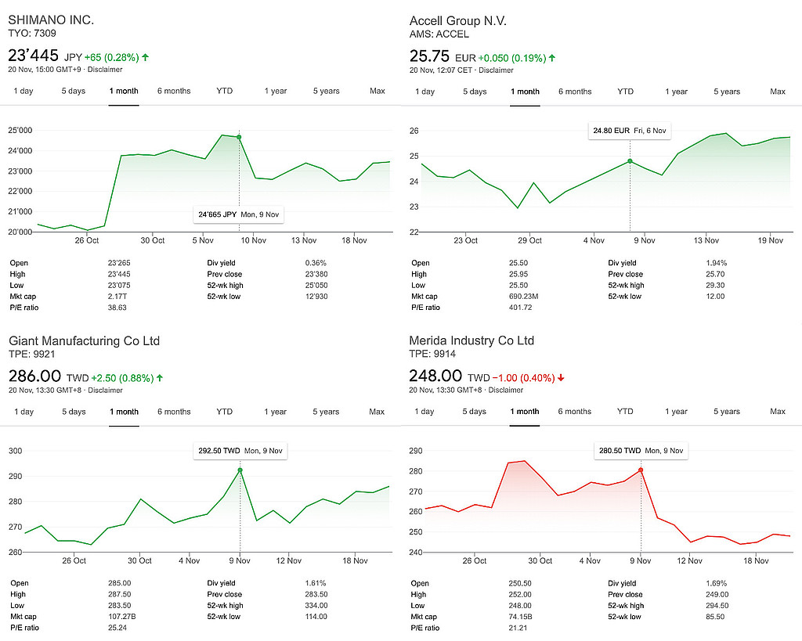Open Disclaimer link under Shimano price
Image resolution: width=802 pixels, height=641 pixels.
click(x=104, y=70)
